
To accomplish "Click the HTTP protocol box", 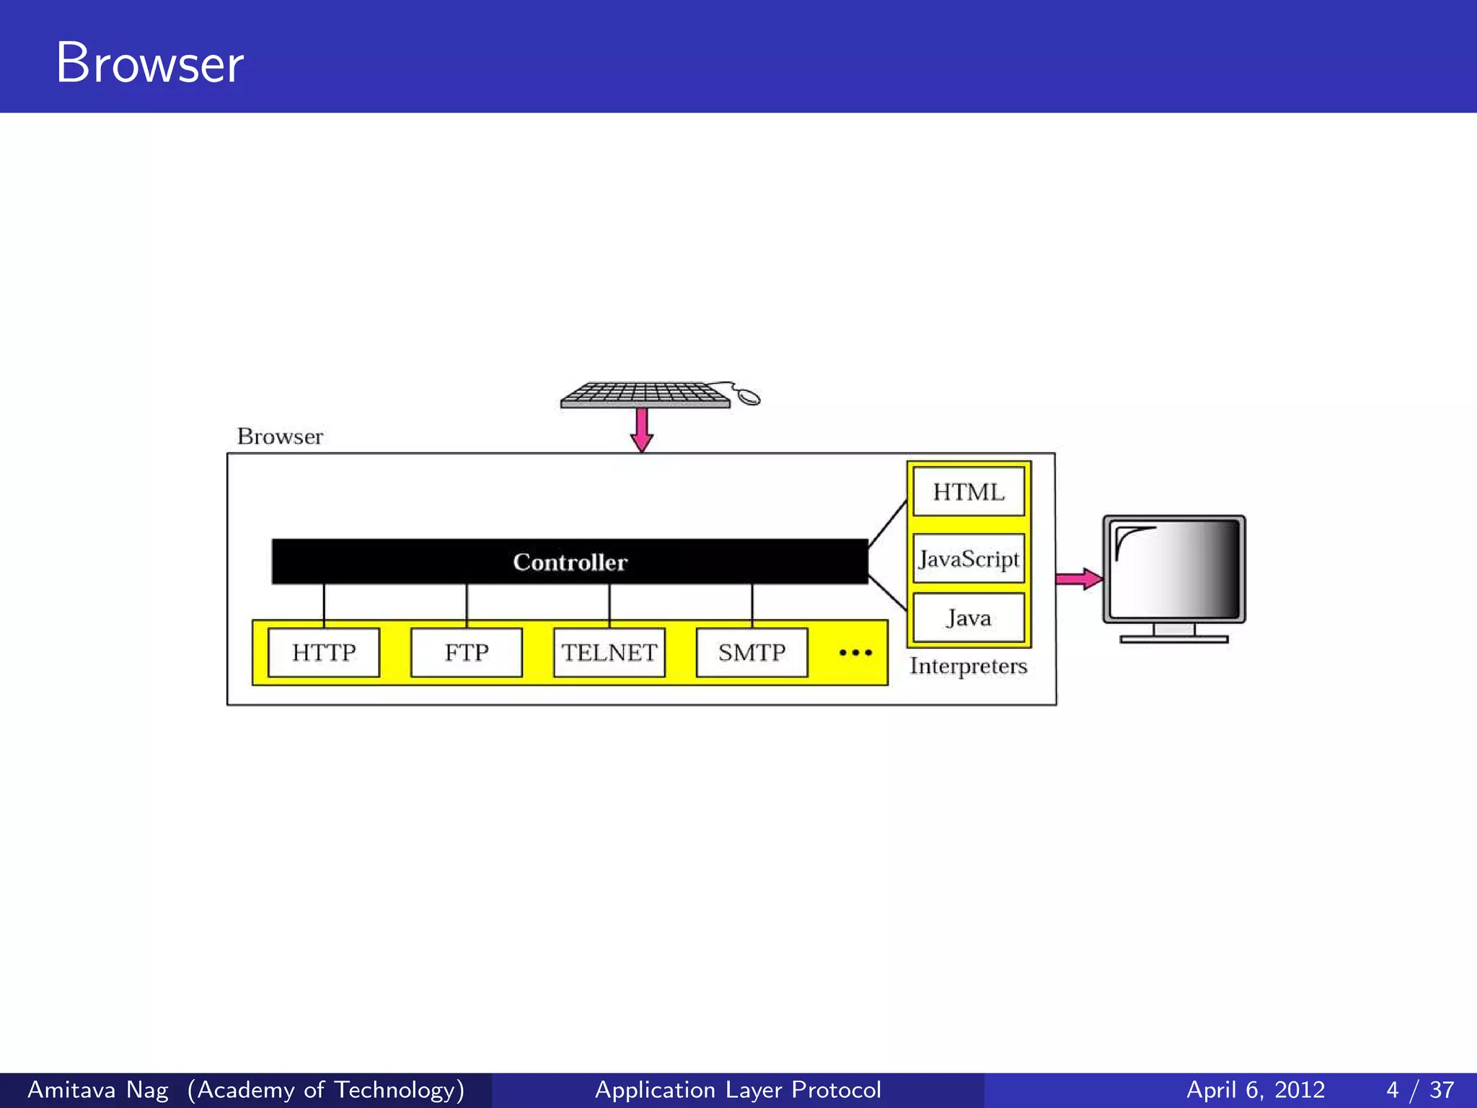I will point(324,652).
